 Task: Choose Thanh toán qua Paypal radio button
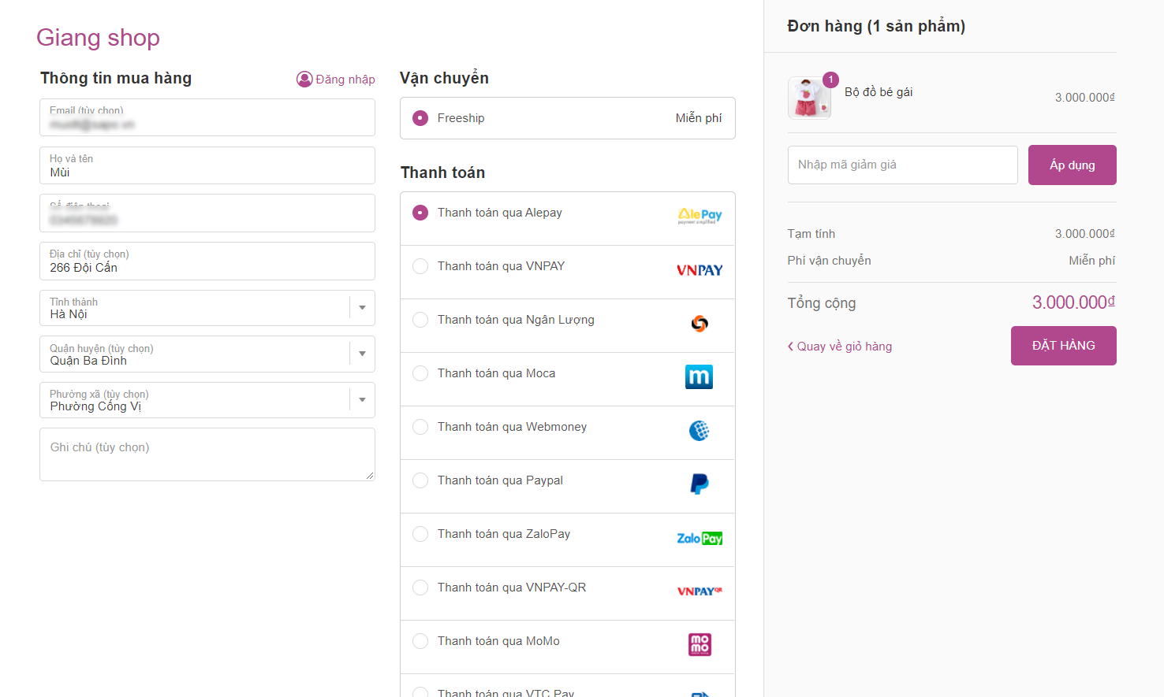(420, 480)
